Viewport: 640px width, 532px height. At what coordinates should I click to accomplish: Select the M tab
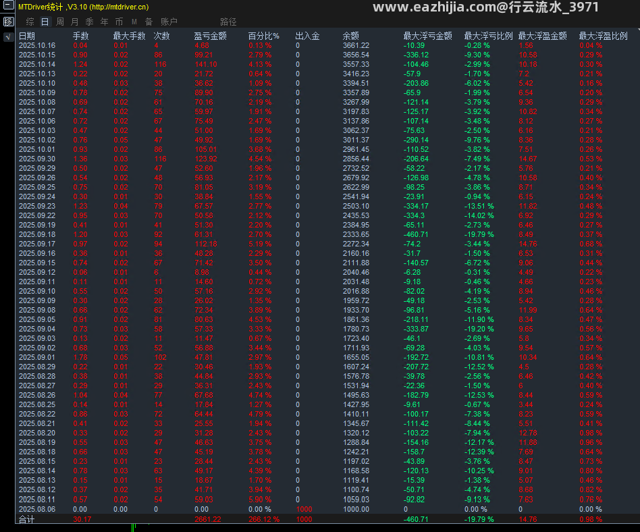click(x=134, y=22)
